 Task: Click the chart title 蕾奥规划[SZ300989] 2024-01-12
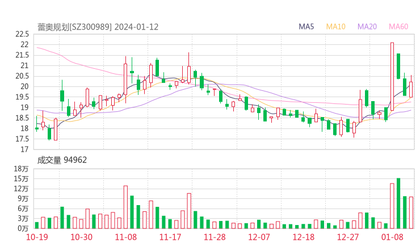pos(98,27)
